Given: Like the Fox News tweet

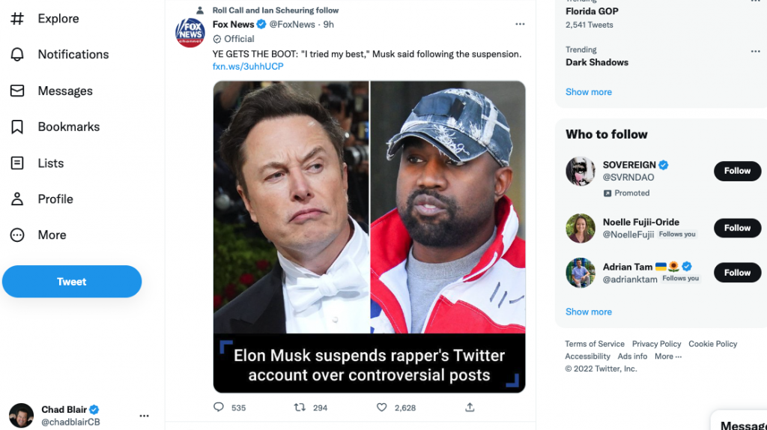Looking at the screenshot, I should pos(381,408).
